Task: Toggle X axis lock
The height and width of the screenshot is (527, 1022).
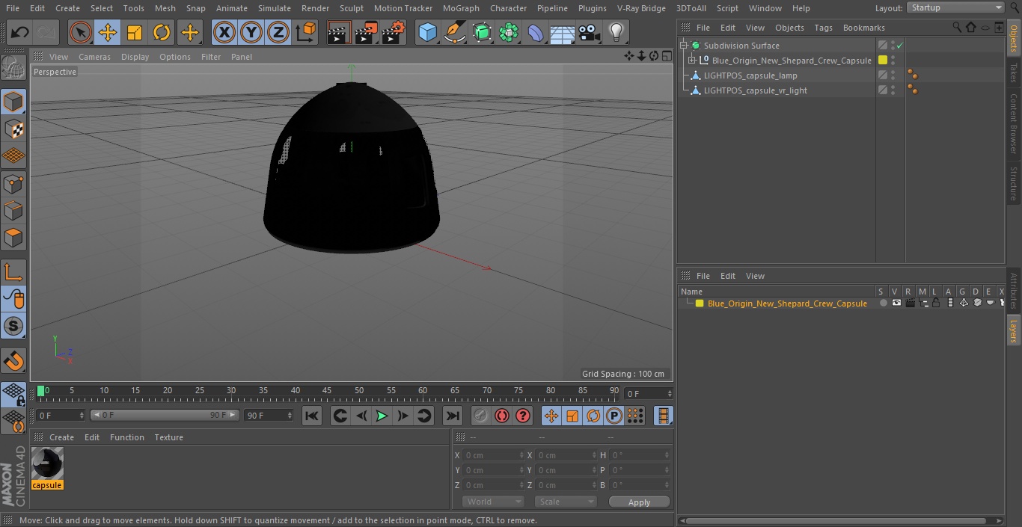Action: 224,32
